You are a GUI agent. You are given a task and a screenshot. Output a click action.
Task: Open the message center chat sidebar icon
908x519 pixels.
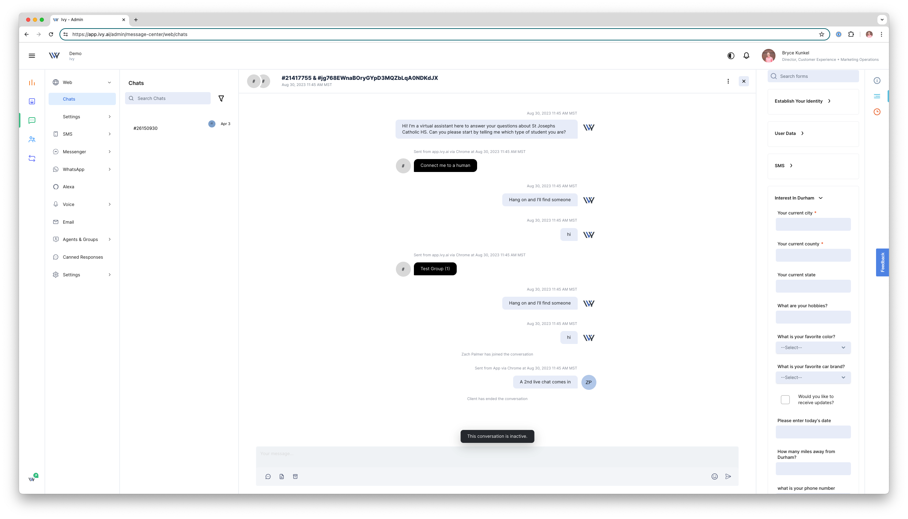[32, 120]
